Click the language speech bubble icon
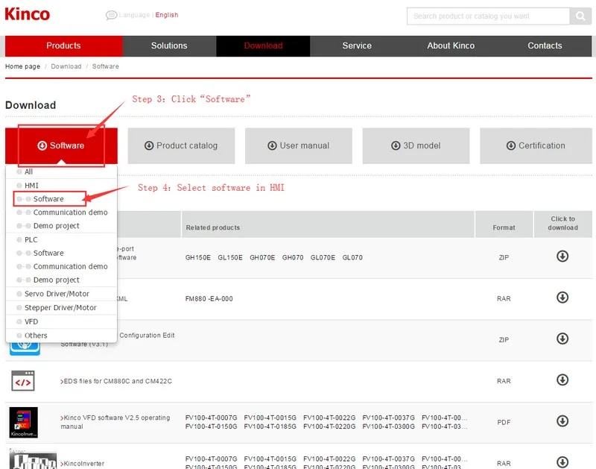This screenshot has width=596, height=469. point(111,15)
